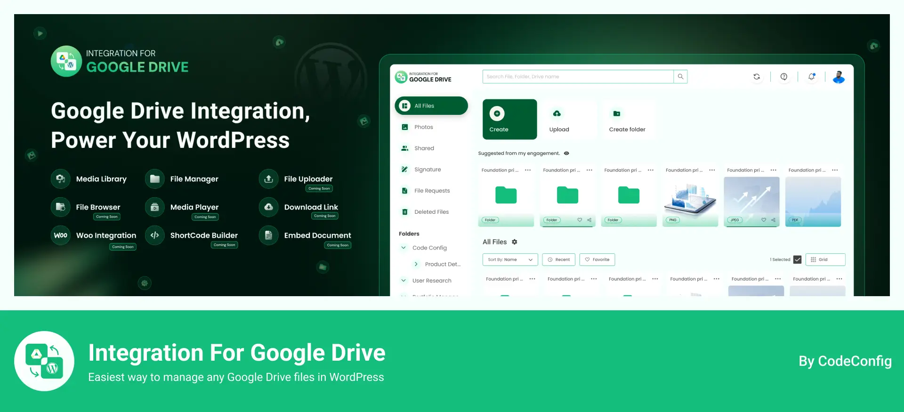Click the Favorite filter button
904x412 pixels.
tap(597, 259)
